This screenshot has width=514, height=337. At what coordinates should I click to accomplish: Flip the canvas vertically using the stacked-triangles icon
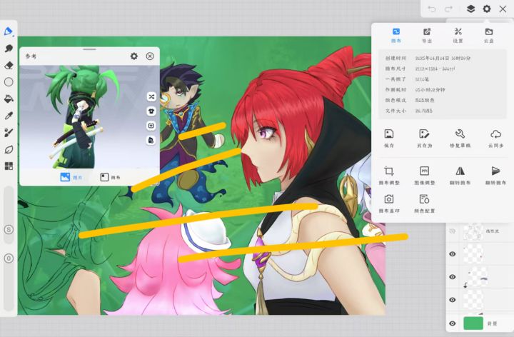click(x=495, y=176)
